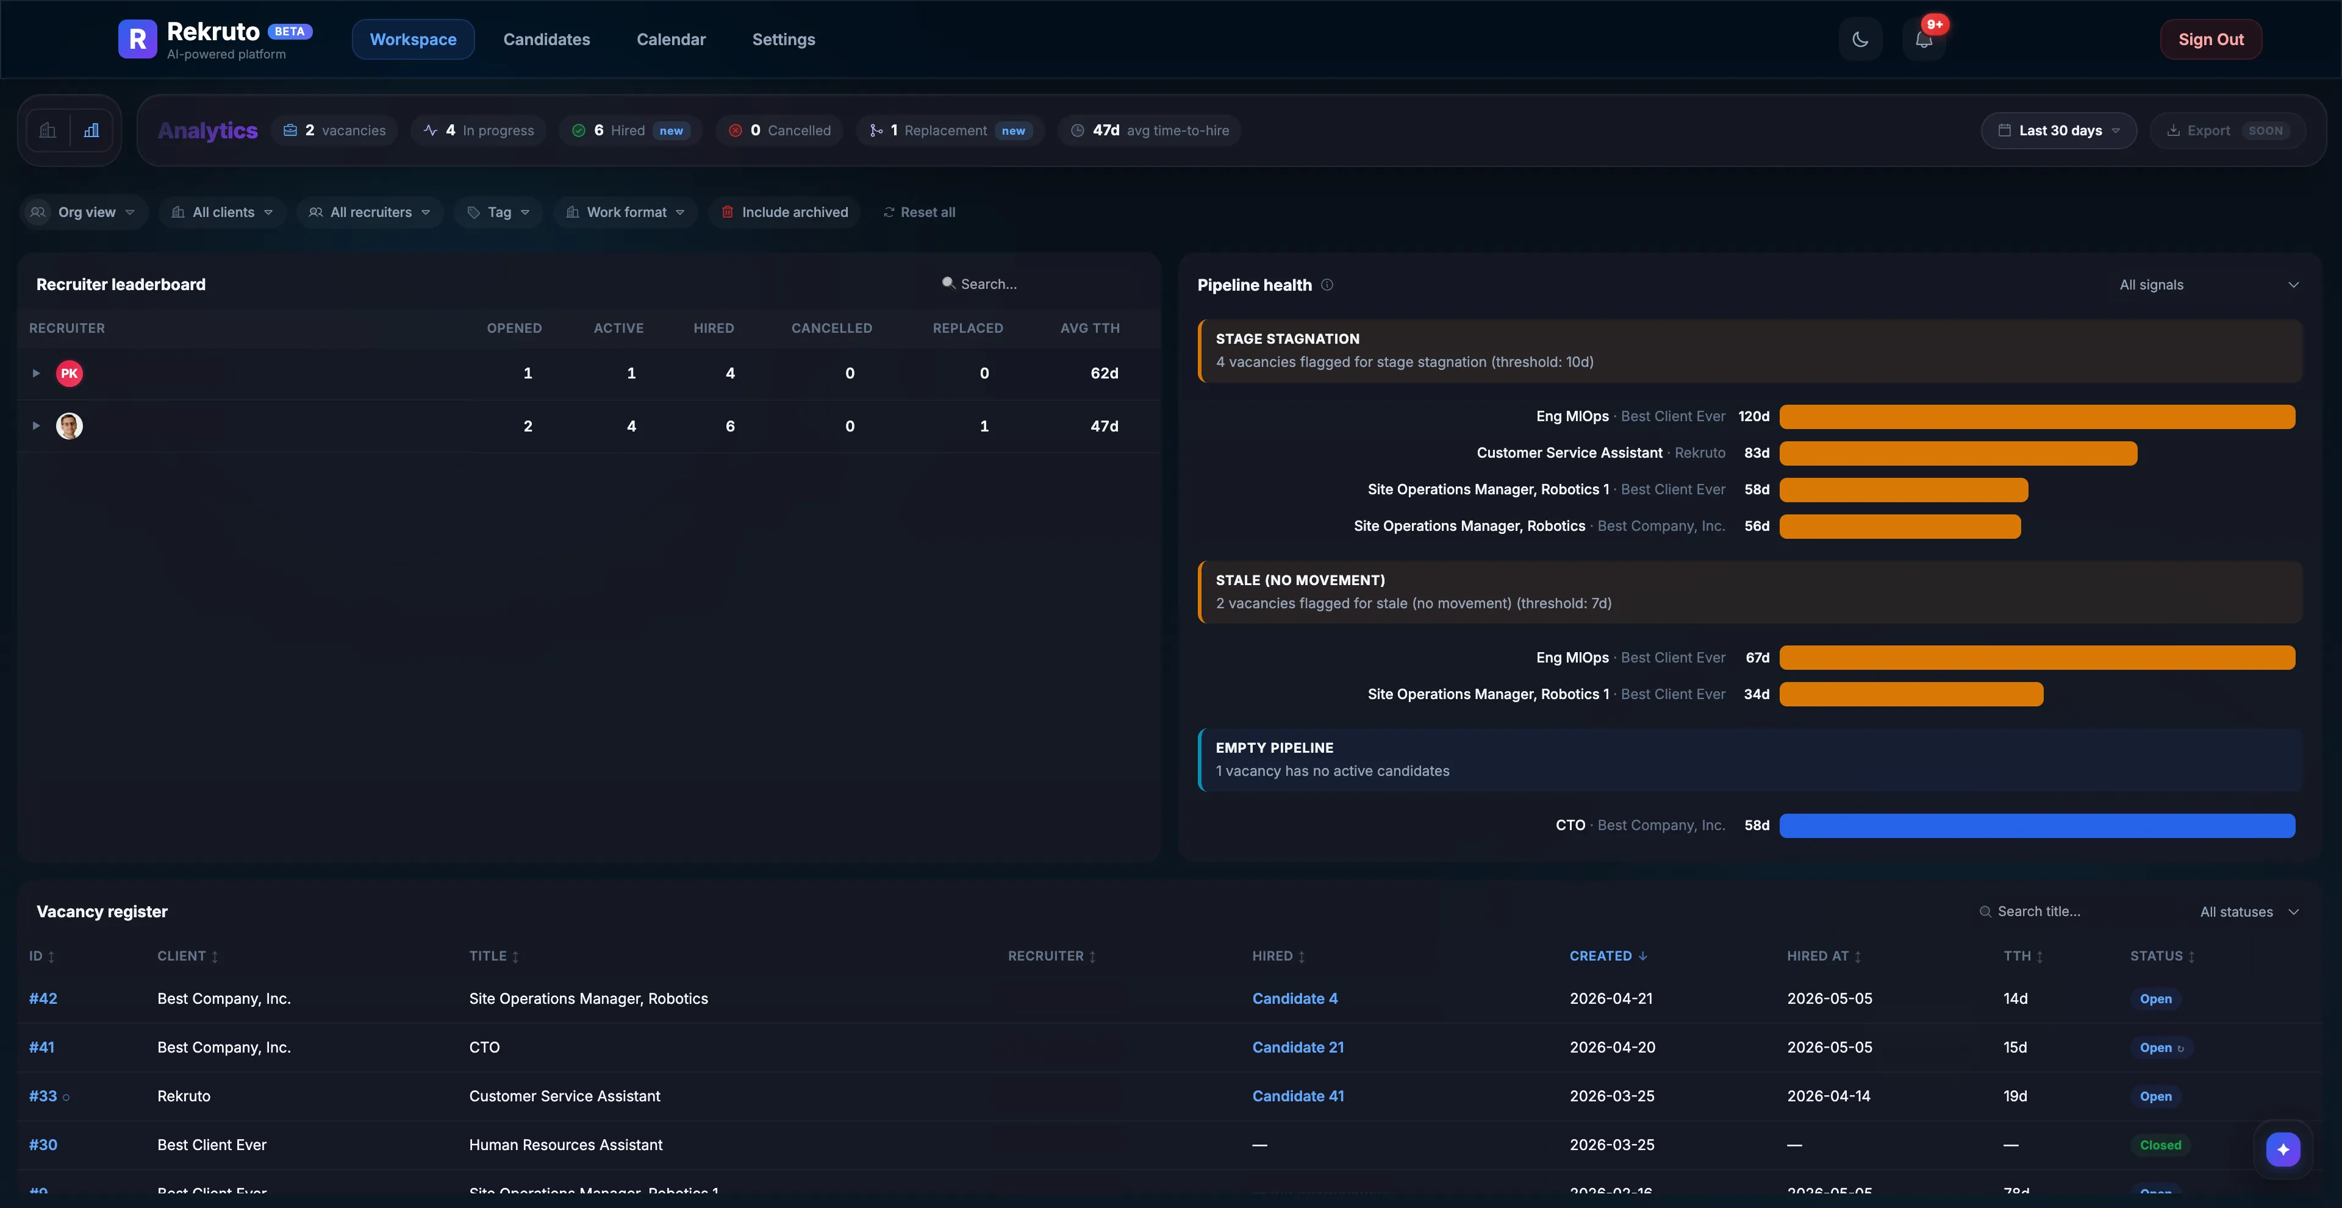The height and width of the screenshot is (1208, 2342).
Task: Click the blue CTO 58d empty pipeline bar
Action: [x=2036, y=826]
